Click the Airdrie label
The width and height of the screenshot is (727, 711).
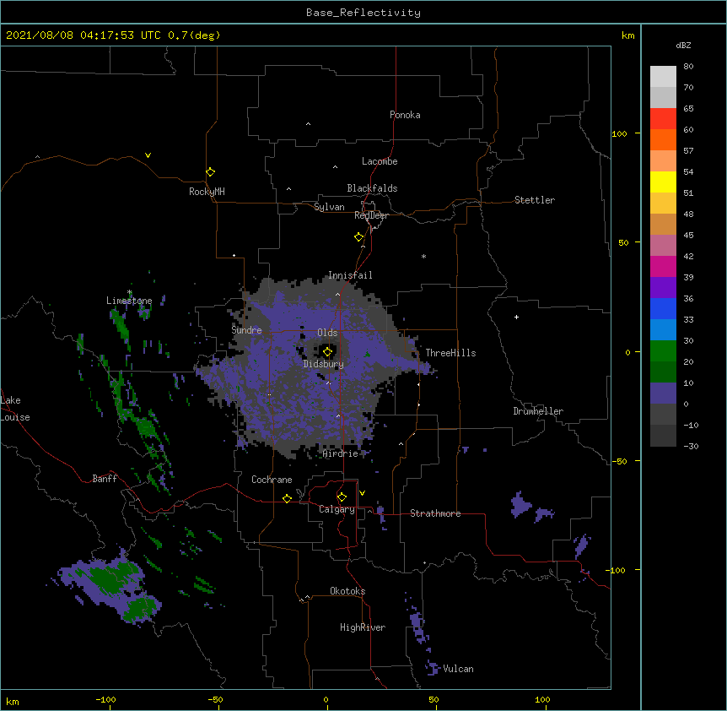point(341,453)
